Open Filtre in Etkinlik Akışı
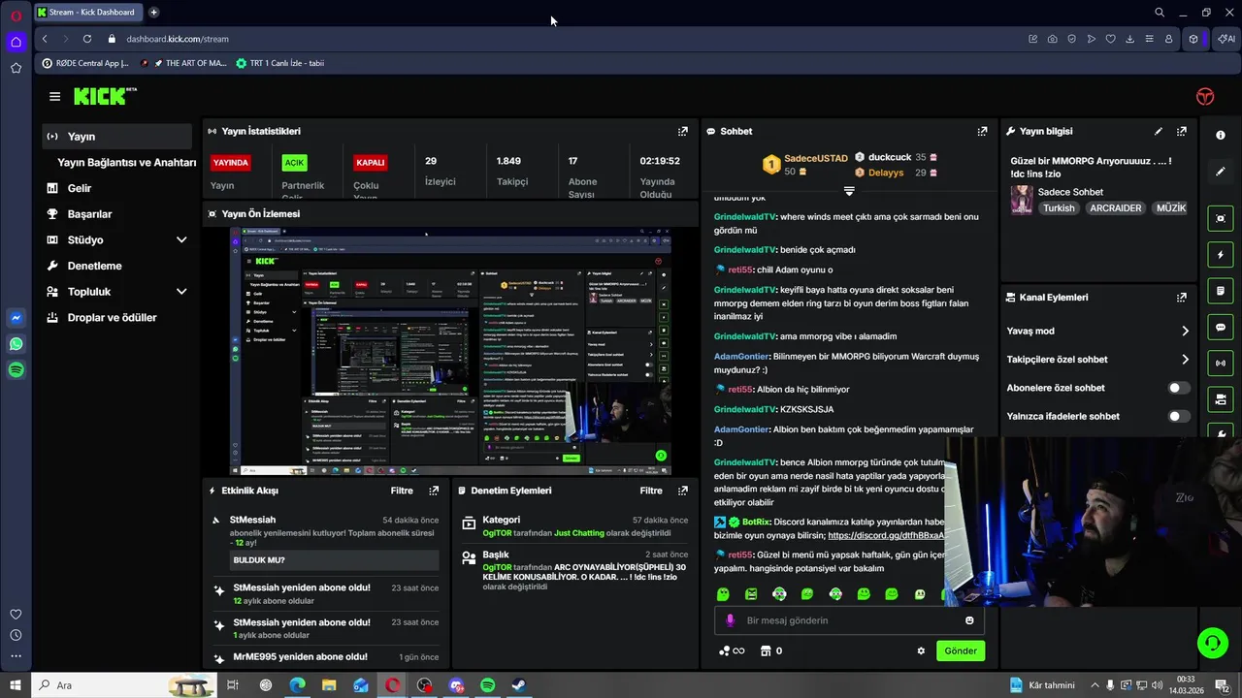1242x698 pixels. click(402, 491)
